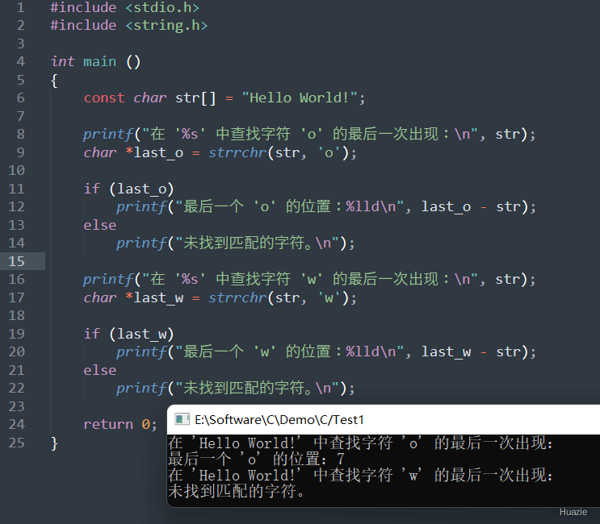Click the *last_w variable declaration
This screenshot has height=524, width=600.
point(154,298)
